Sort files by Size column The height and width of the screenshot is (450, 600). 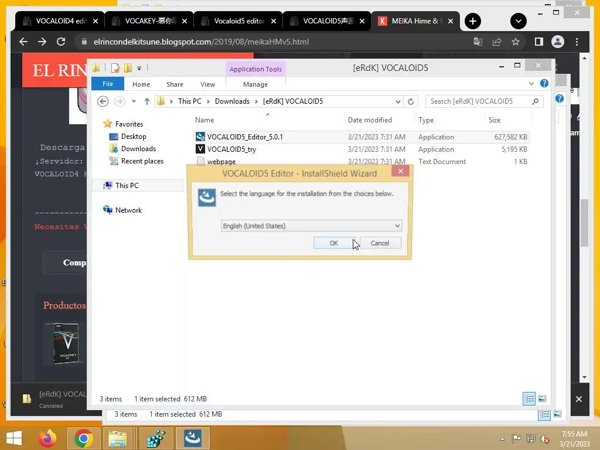[x=495, y=120]
